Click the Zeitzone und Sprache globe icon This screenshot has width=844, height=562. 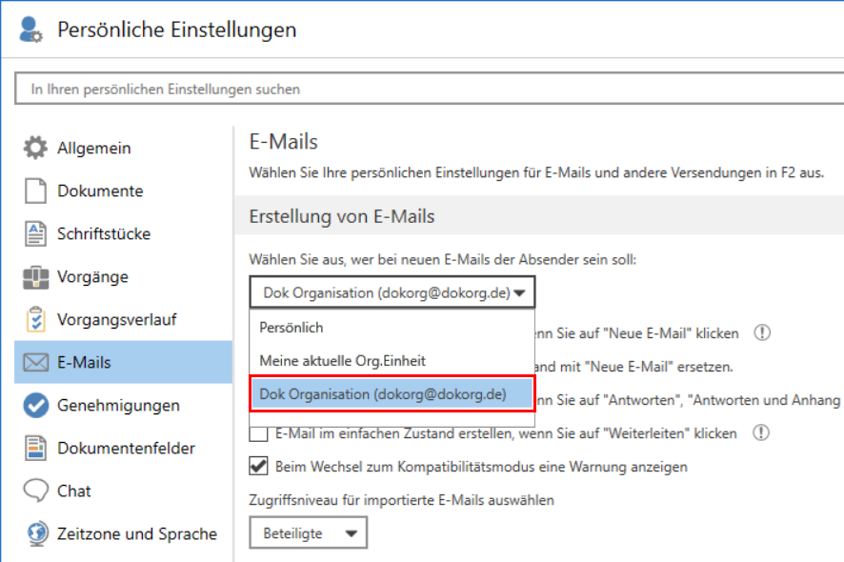[35, 533]
